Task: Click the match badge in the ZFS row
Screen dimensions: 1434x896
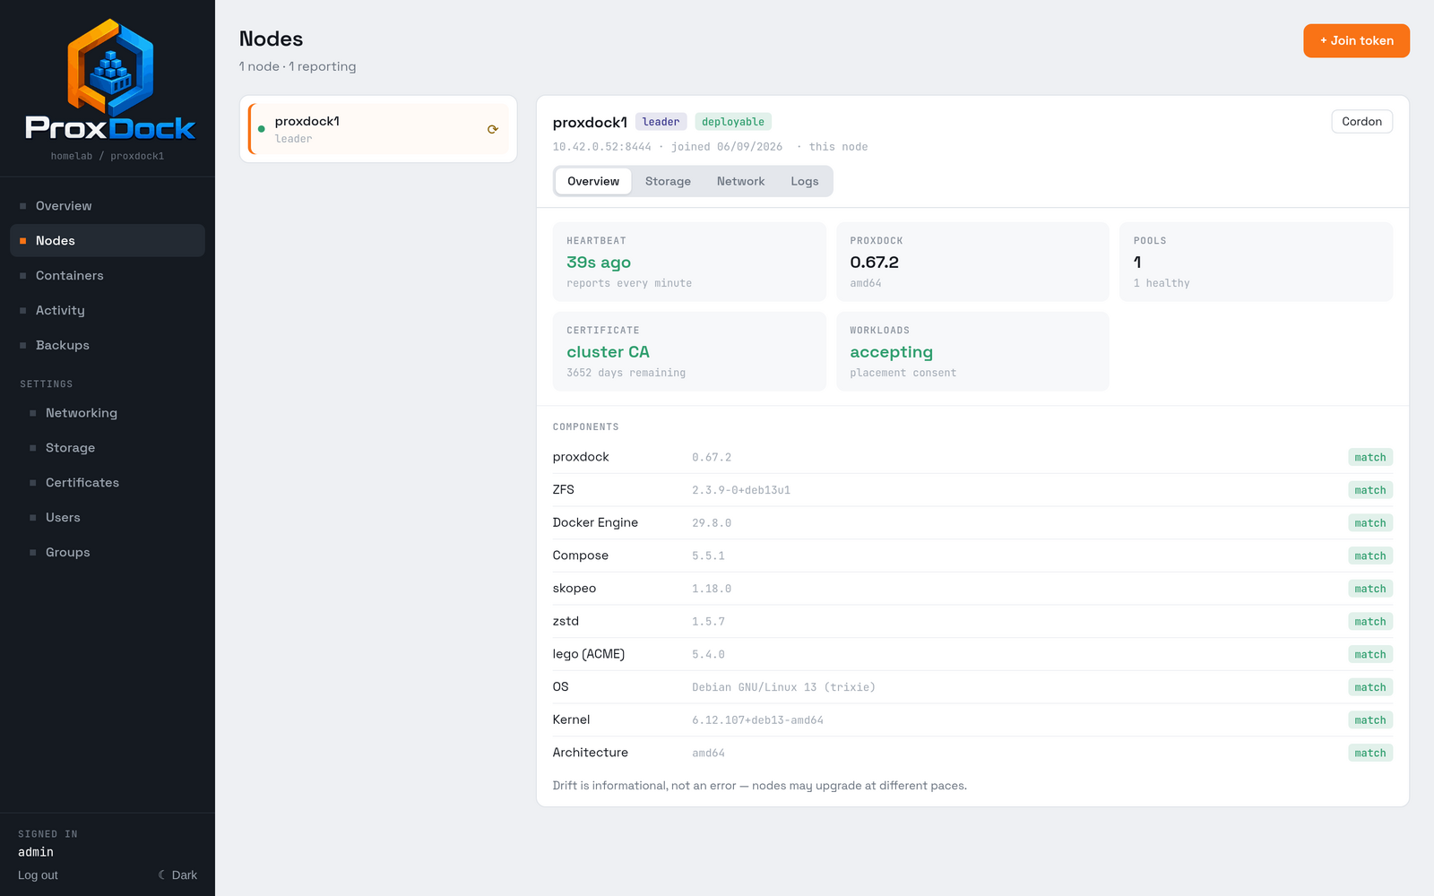Action: 1370,490
